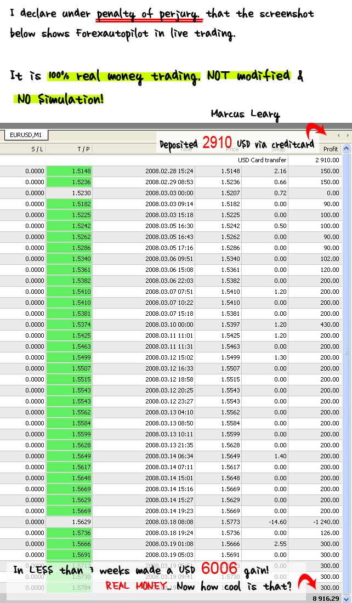
Task: Select the 2008.03.13 21:35 time cell
Action: (x=169, y=445)
